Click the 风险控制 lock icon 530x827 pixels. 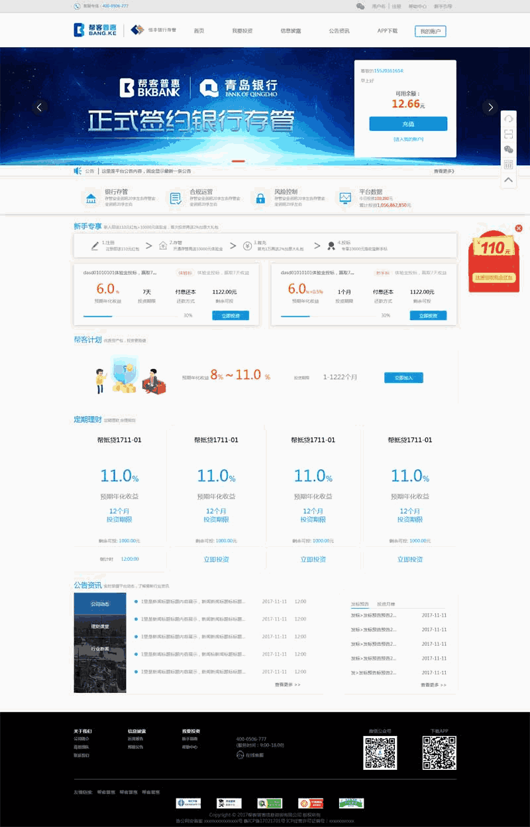tap(260, 198)
